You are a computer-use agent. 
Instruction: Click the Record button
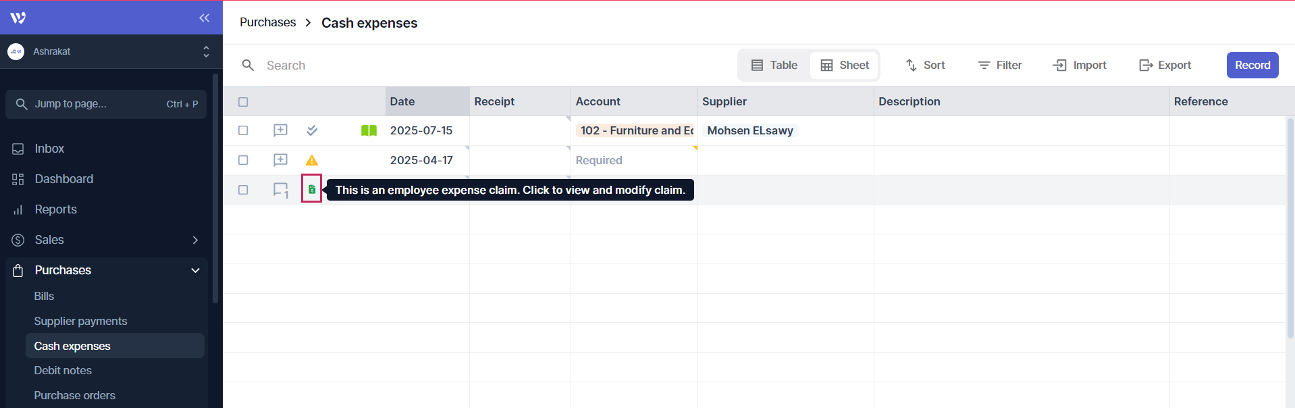[x=1252, y=66]
